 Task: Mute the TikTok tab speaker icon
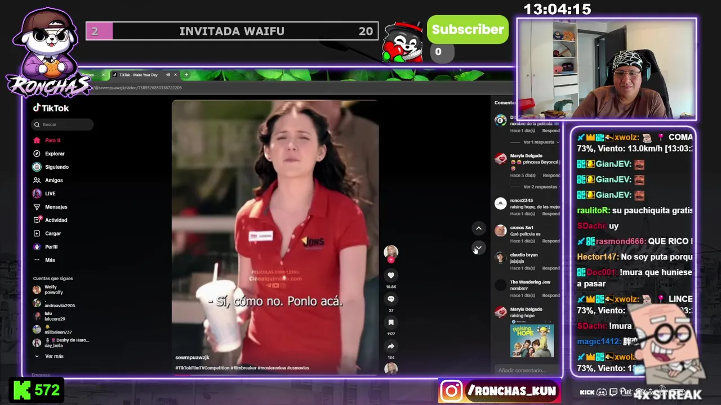click(x=168, y=75)
